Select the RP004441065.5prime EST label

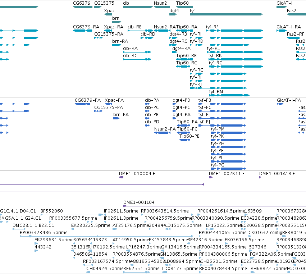pyautogui.click(x=223, y=233)
